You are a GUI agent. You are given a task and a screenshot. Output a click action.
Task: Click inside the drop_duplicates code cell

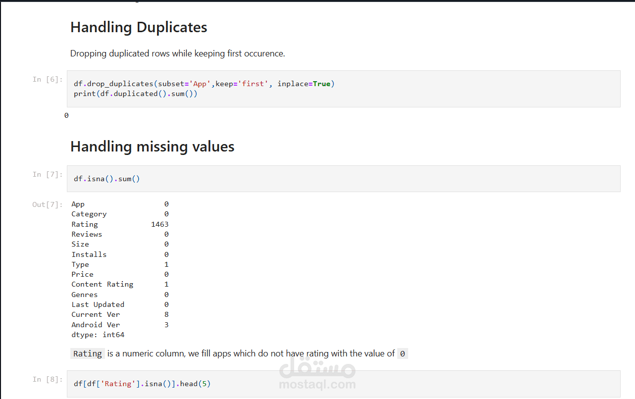(x=343, y=89)
